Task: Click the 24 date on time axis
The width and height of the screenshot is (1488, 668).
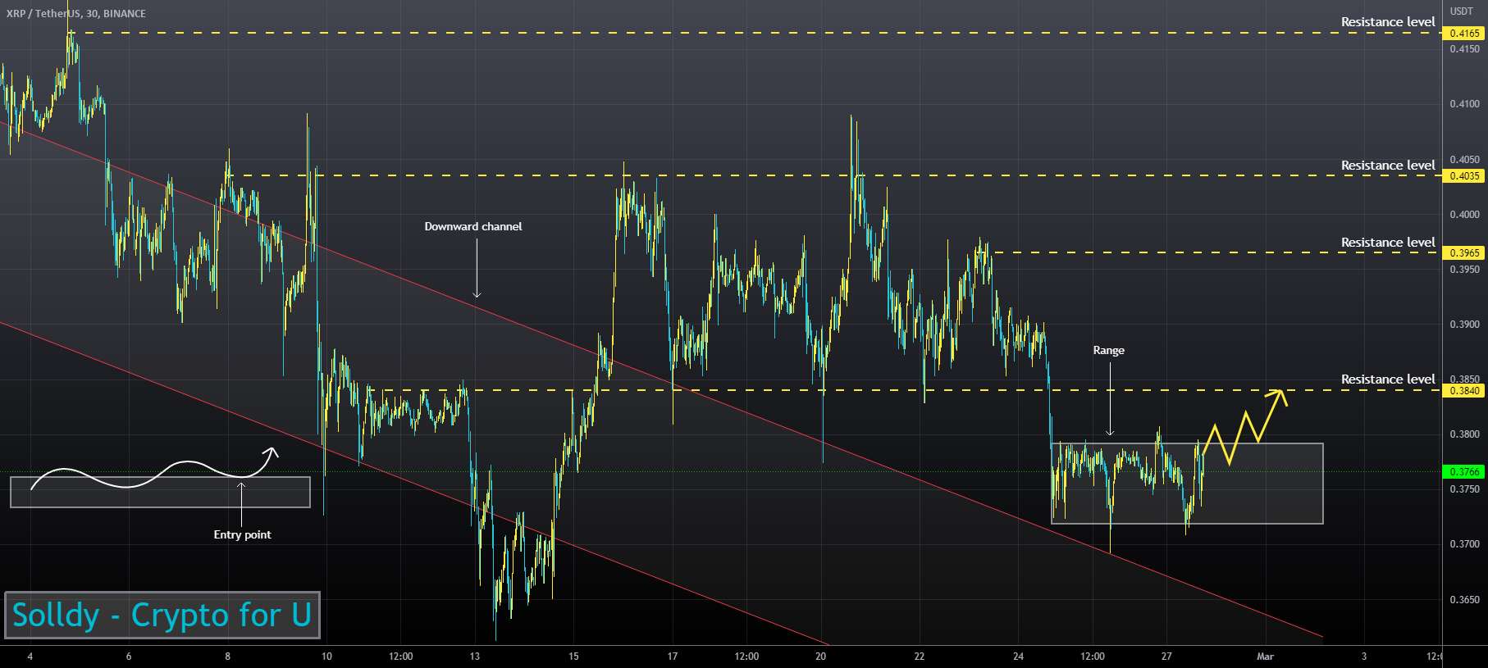Action: (1018, 657)
